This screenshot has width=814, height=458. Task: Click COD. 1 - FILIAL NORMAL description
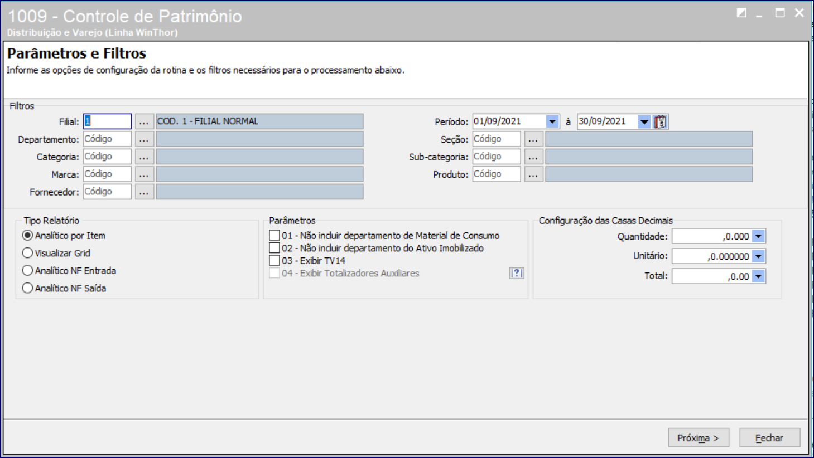tap(259, 121)
